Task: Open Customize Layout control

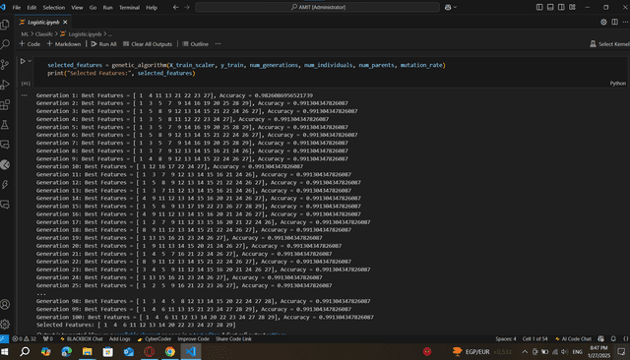Action: coord(572,7)
